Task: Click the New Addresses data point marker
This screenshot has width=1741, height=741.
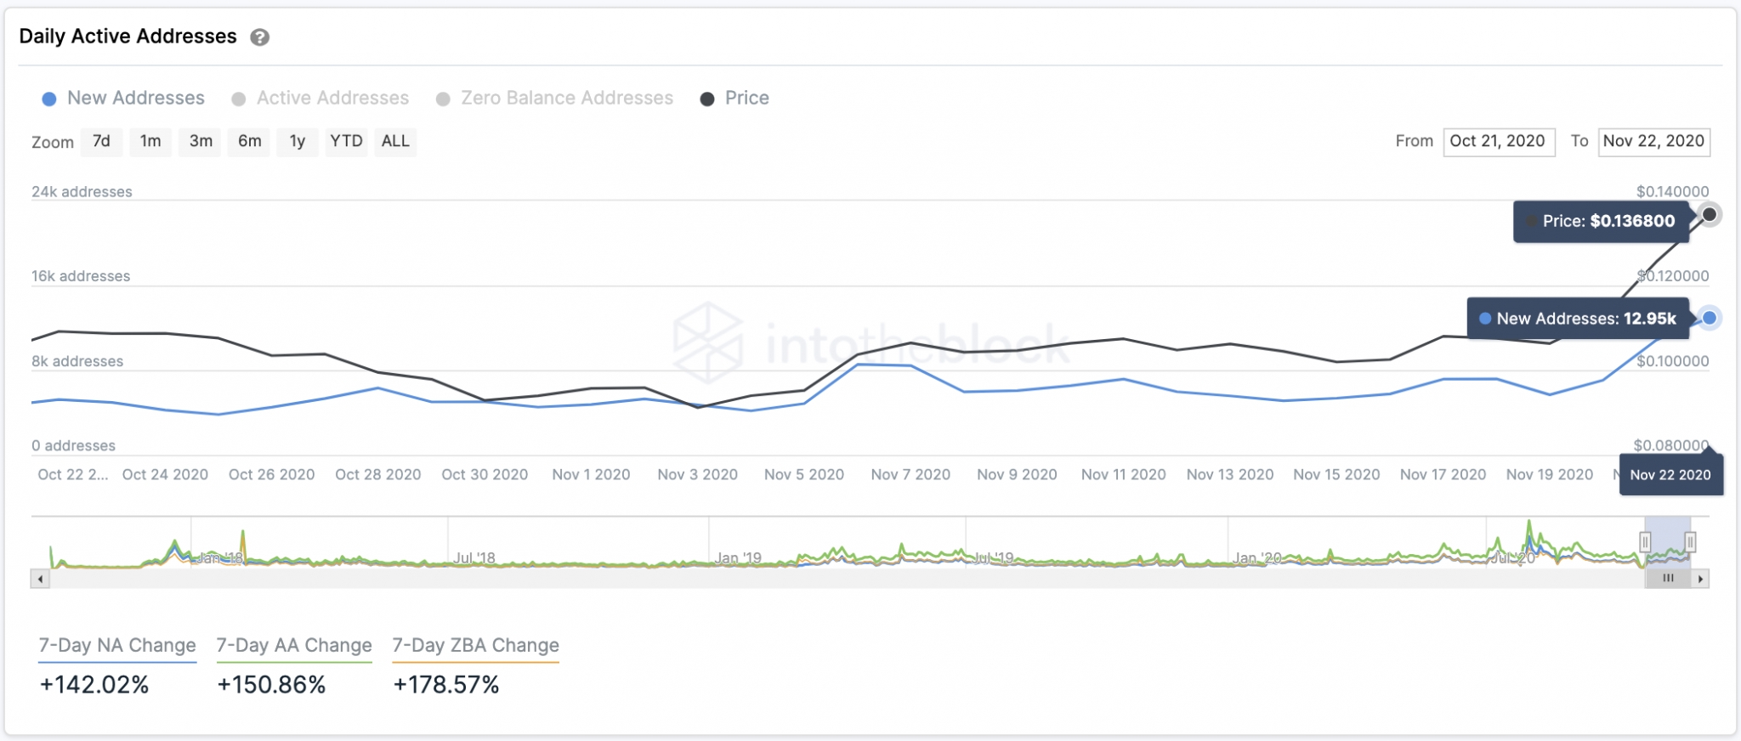Action: click(1709, 319)
